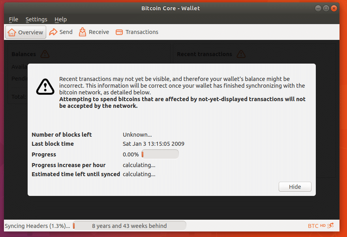Open the BTC unit selector in status bar
The width and height of the screenshot is (347, 237).
pos(313,226)
